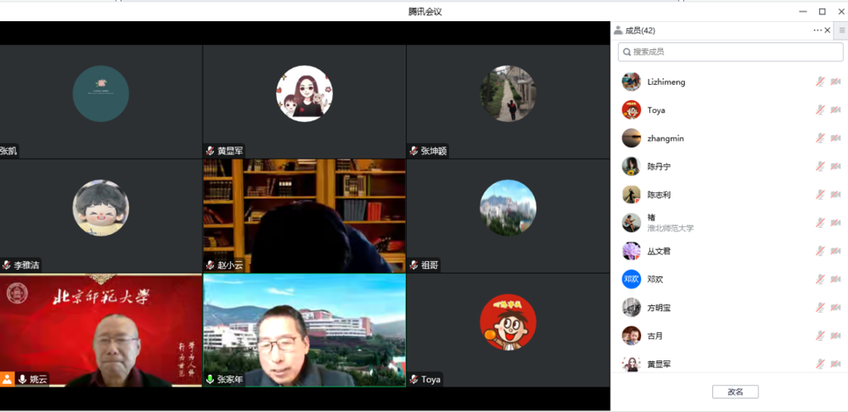
Task: Select 张坤颖's video tile
Action: point(508,102)
